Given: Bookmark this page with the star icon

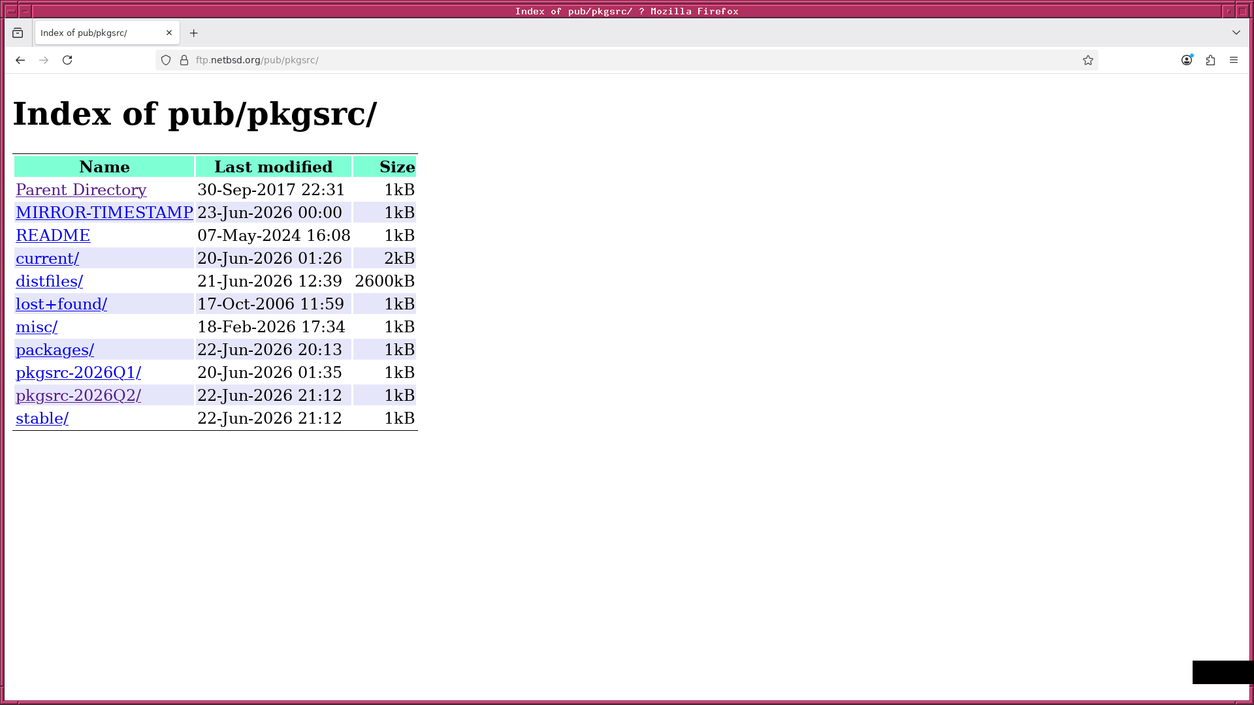Looking at the screenshot, I should (1088, 60).
